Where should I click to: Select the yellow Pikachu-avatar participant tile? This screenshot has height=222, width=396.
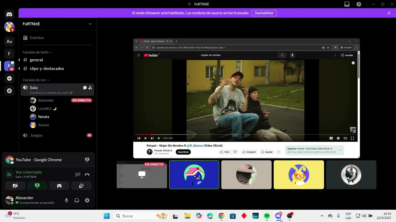(x=299, y=175)
